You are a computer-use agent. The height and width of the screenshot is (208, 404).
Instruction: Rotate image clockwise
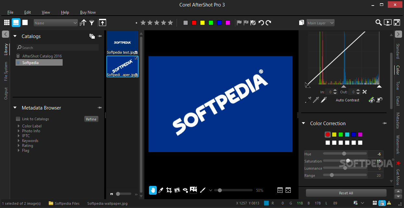click(268, 23)
